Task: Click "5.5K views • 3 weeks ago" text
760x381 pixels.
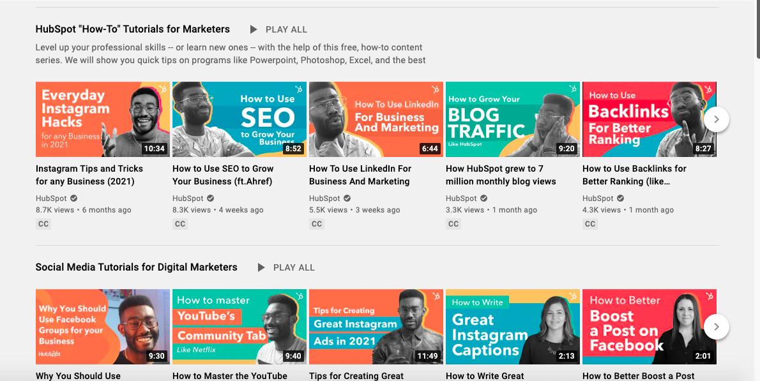Action: (355, 210)
